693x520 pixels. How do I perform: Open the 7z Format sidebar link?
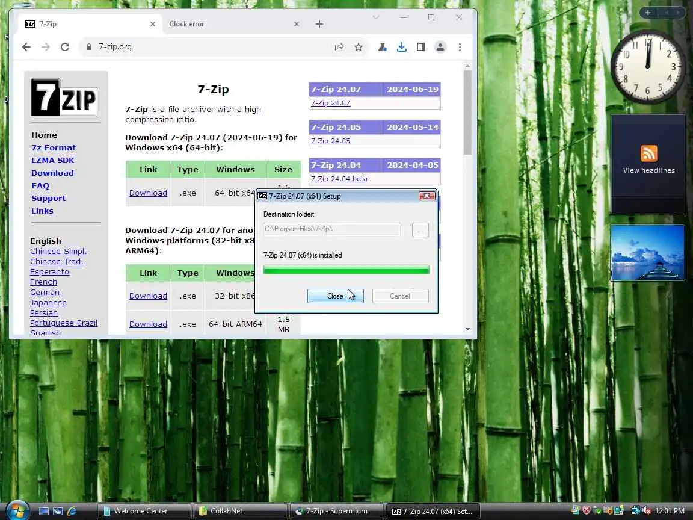tap(54, 147)
